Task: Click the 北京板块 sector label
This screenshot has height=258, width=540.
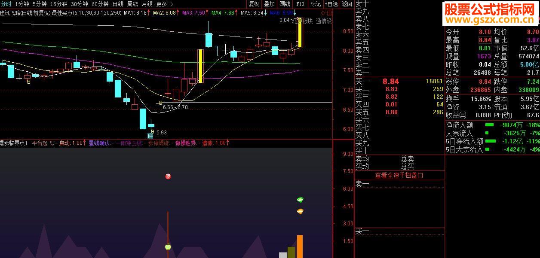Action: [x=302, y=21]
